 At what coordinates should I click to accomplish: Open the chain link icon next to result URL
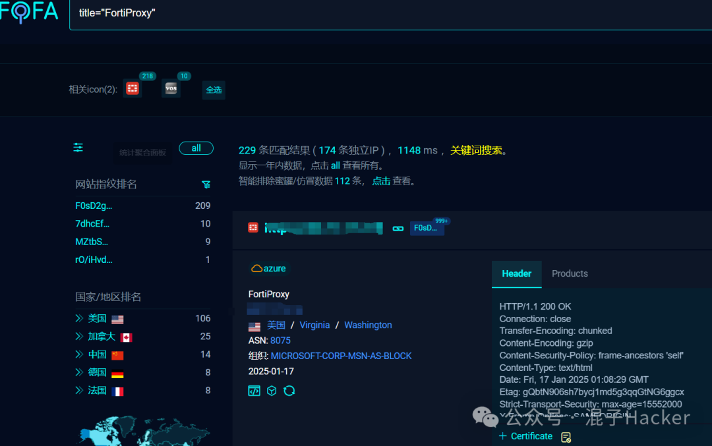click(x=398, y=228)
